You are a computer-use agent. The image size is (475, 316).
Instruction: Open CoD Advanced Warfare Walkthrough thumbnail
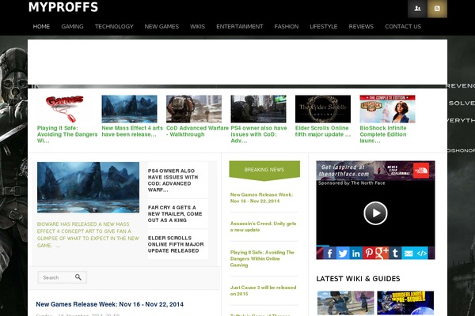[x=194, y=109]
